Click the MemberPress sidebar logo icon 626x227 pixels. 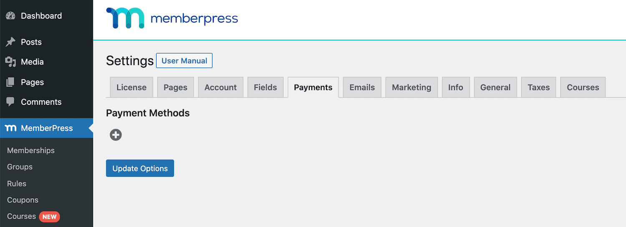(11, 128)
